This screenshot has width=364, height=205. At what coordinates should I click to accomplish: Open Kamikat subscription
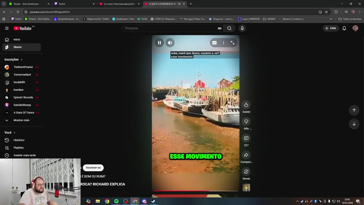tap(22, 90)
